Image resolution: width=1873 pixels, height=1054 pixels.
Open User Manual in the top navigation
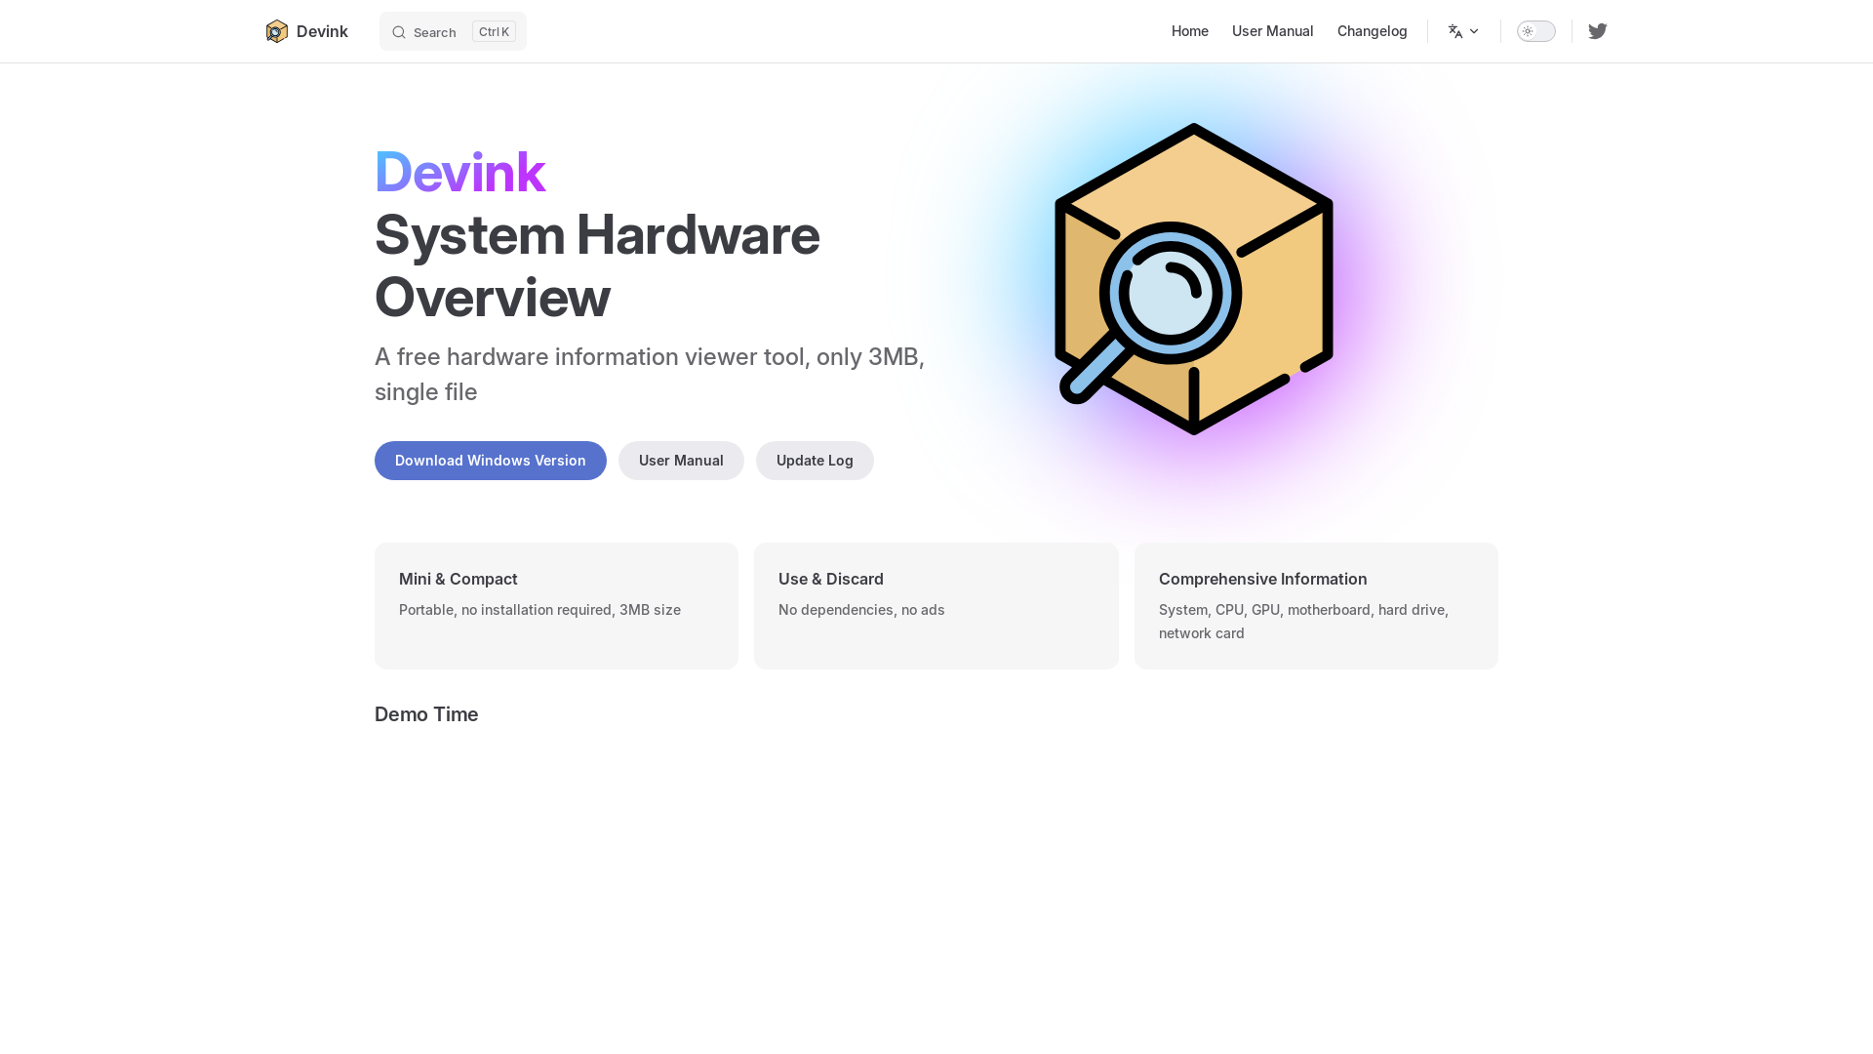[x=1272, y=31]
